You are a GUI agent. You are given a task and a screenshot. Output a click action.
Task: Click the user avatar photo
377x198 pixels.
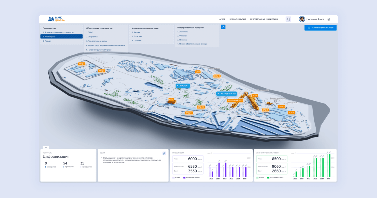coord(302,19)
